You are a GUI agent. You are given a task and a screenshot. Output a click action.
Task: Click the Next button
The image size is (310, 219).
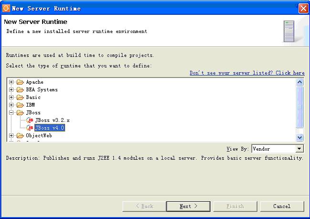pos(188,207)
